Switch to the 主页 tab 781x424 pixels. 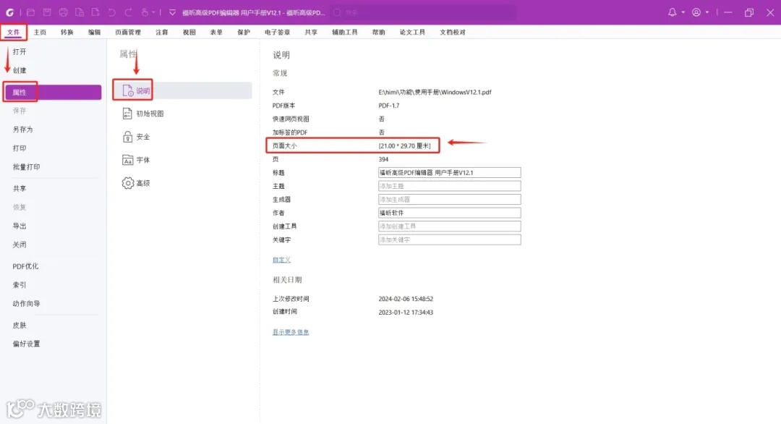tap(40, 32)
